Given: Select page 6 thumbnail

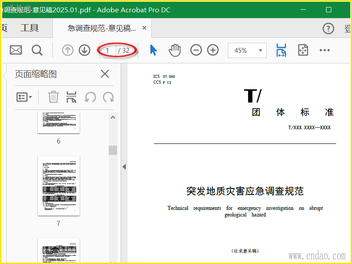Looking at the screenshot, I should 59,123.
